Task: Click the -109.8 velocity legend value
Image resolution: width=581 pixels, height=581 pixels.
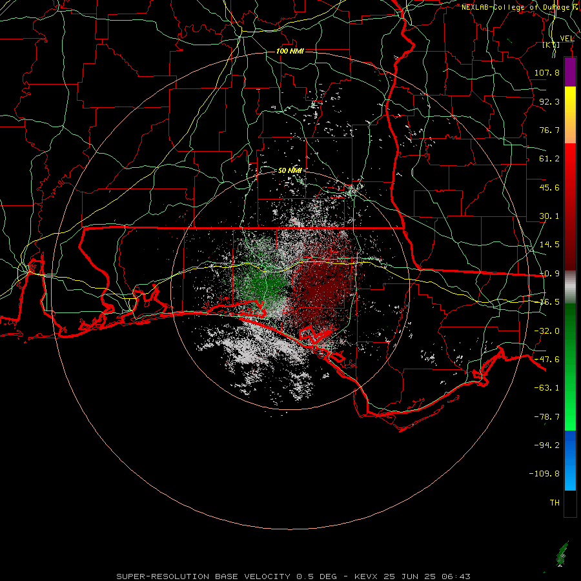Action: click(x=544, y=474)
